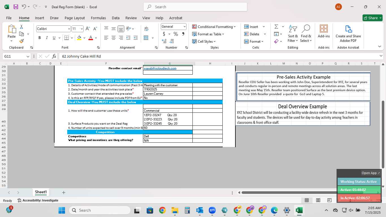Switch to the Acrobat tab
Viewport: 386px width, 217px height.
coord(176,18)
